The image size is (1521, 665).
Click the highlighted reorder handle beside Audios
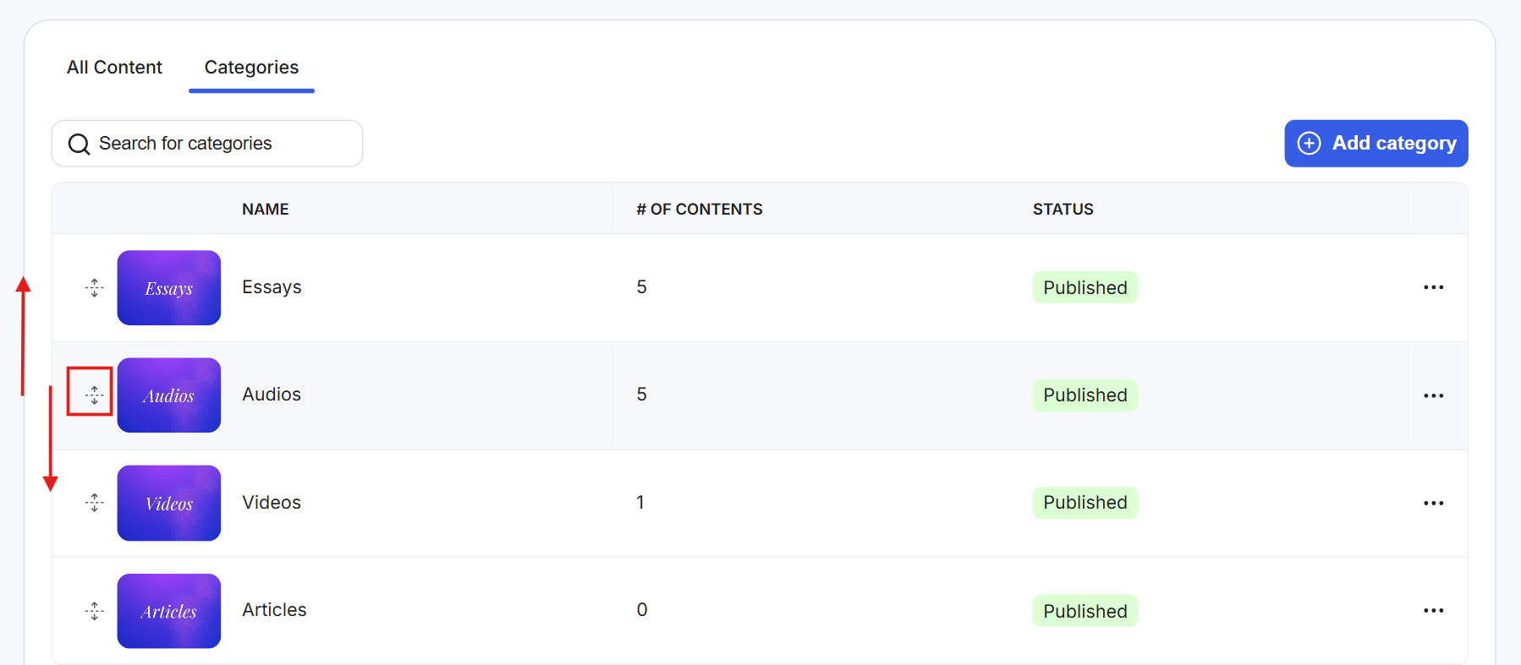pos(95,395)
